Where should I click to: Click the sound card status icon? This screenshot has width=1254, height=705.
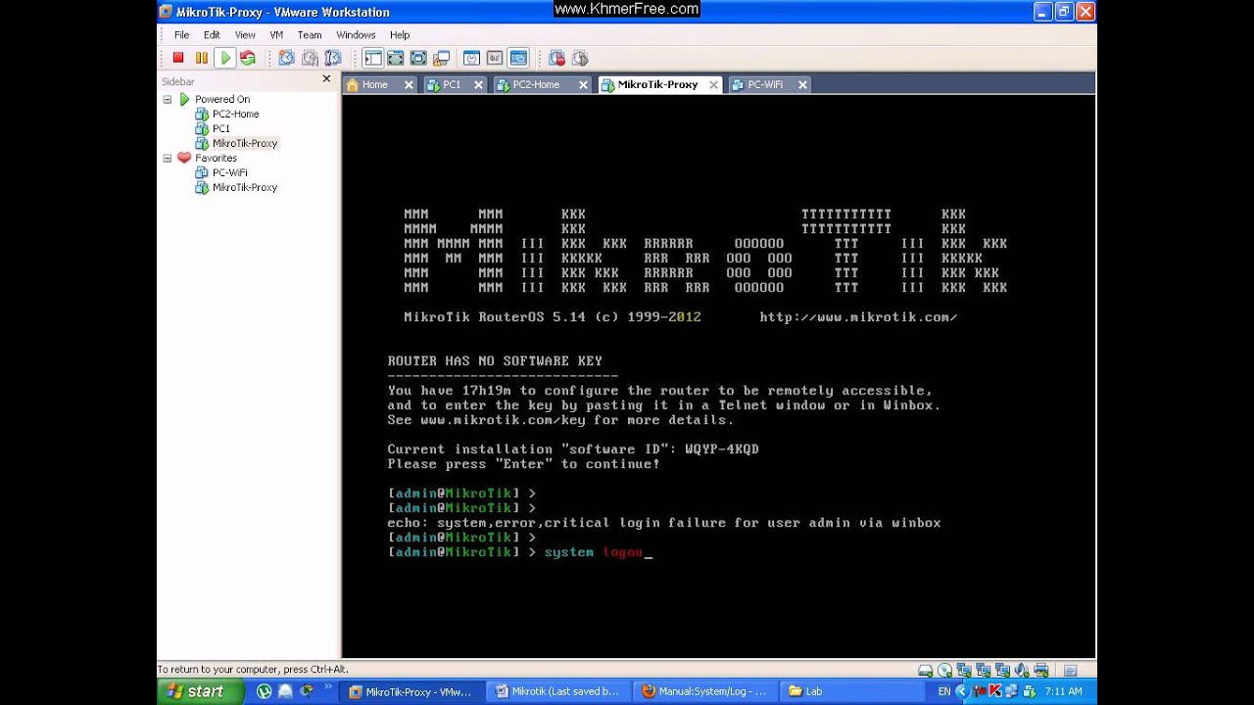pos(1022,671)
